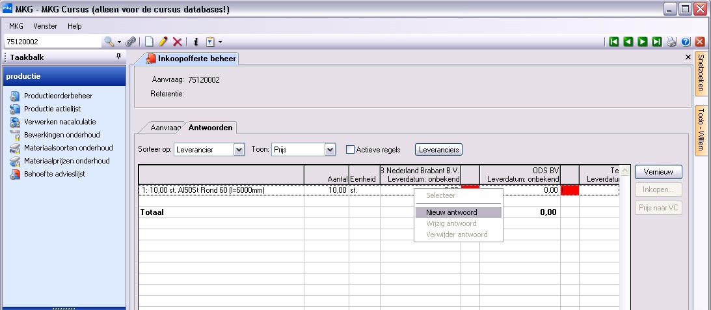Toggle the Taakbalk pin icon
The width and height of the screenshot is (711, 310).
click(x=119, y=57)
